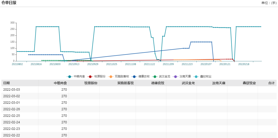Select the 2022-02-22 row date cell
Viewport: 278px width, 138px height.
[11, 135]
